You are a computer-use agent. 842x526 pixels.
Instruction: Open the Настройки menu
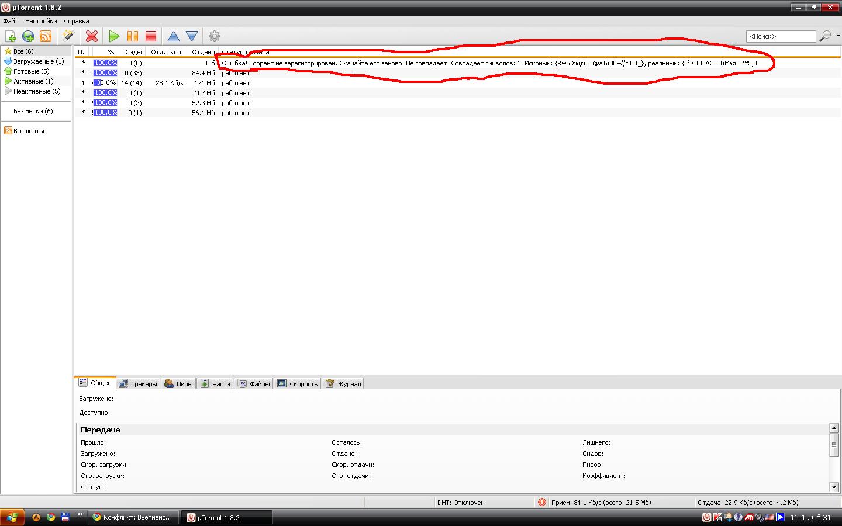coord(41,21)
